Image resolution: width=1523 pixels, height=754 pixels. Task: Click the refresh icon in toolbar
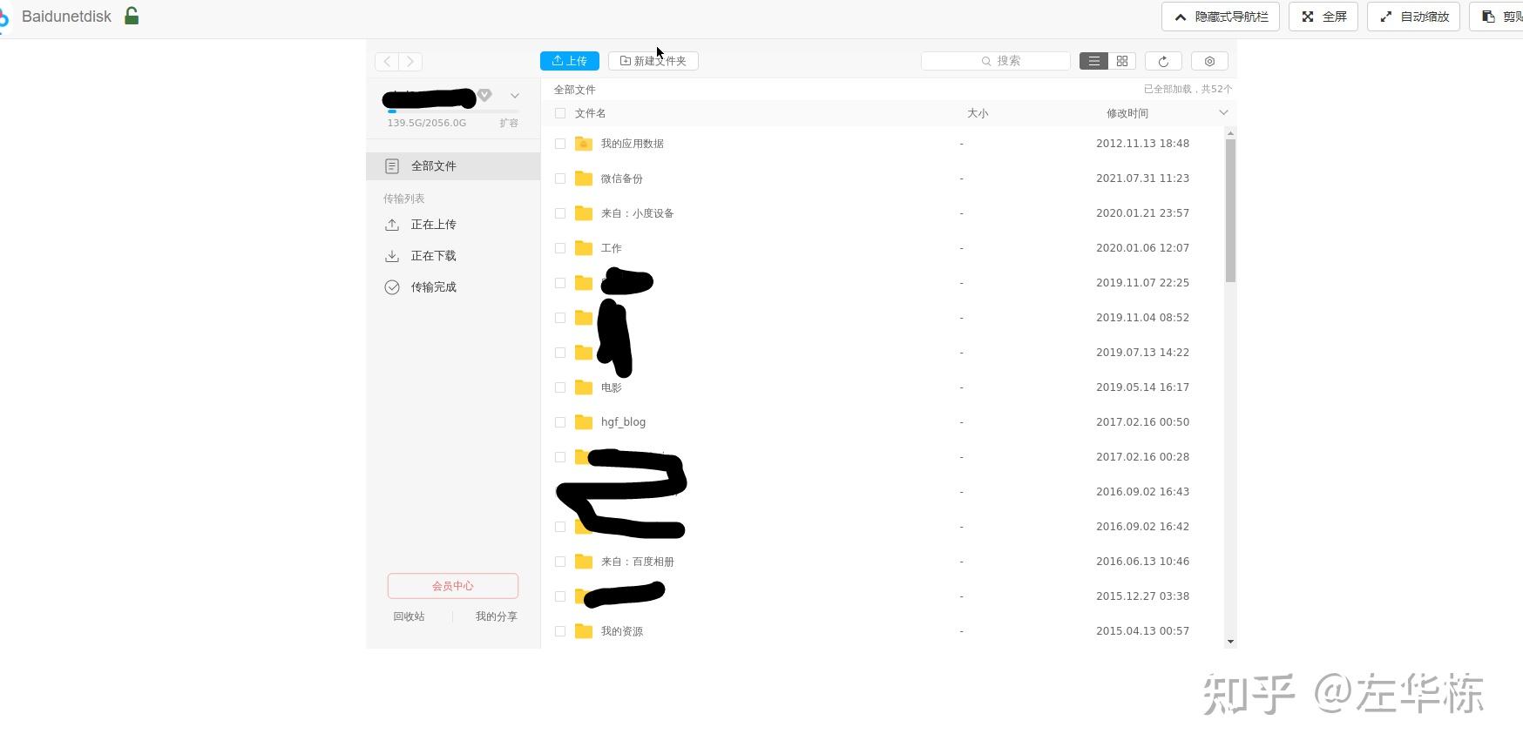[x=1163, y=61]
